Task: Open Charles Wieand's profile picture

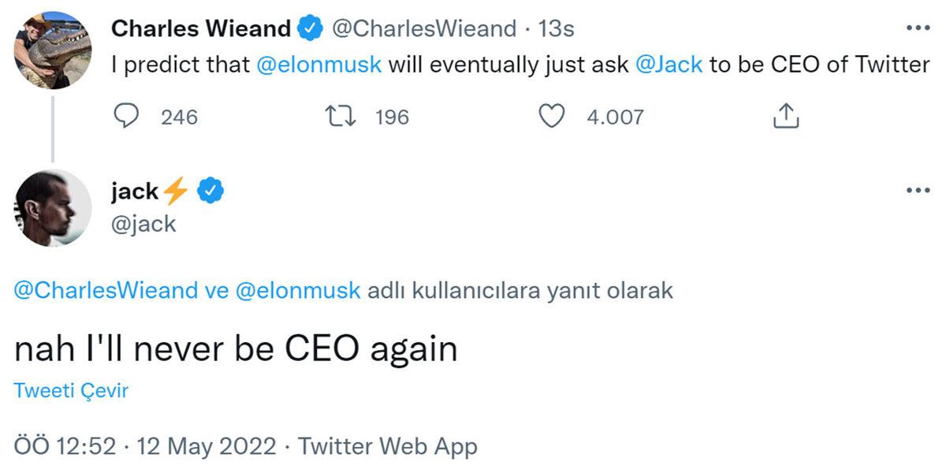Action: click(x=52, y=43)
